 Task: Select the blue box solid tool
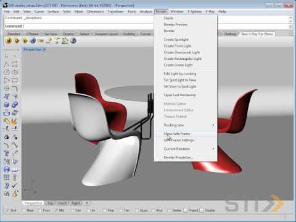click(7, 105)
